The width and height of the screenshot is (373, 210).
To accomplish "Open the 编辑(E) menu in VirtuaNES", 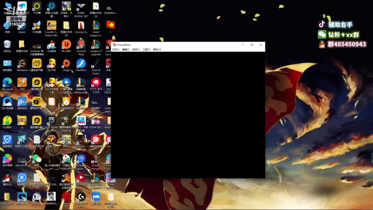I will click(x=125, y=49).
